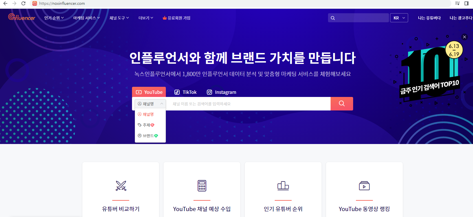Click the NoxInfluencer logo
This screenshot has width=473, height=217.
click(x=22, y=17)
